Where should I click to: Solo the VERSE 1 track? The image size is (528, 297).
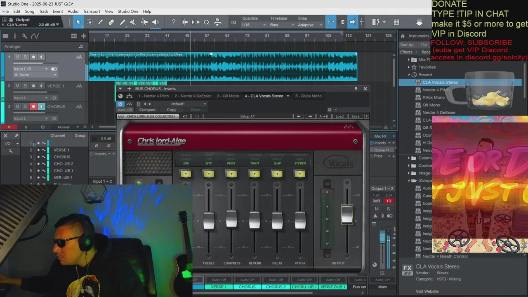(x=25, y=86)
